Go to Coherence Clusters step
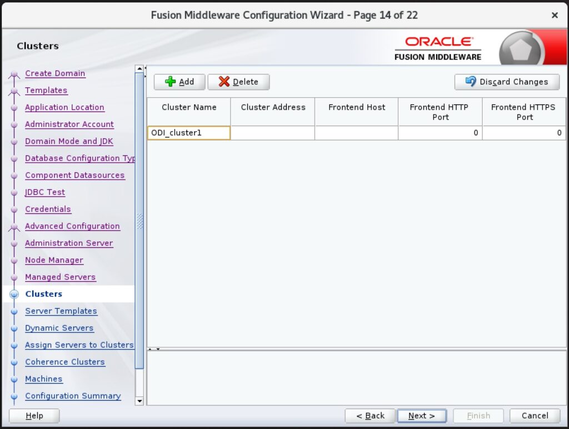Screen dimensions: 569x429 tap(65, 362)
